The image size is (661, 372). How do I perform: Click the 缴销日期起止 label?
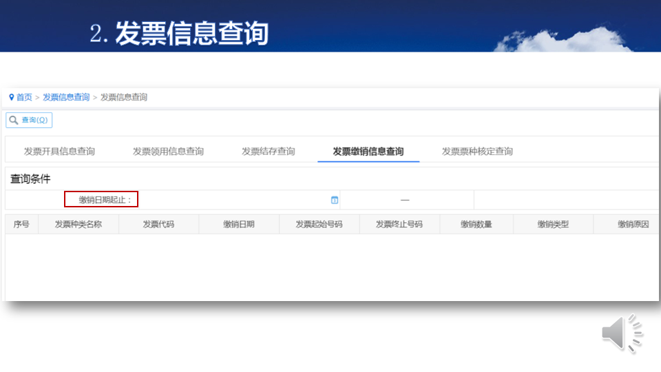tap(105, 200)
